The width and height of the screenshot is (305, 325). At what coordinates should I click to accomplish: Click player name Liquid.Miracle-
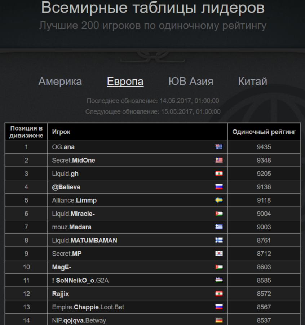coord(73,214)
